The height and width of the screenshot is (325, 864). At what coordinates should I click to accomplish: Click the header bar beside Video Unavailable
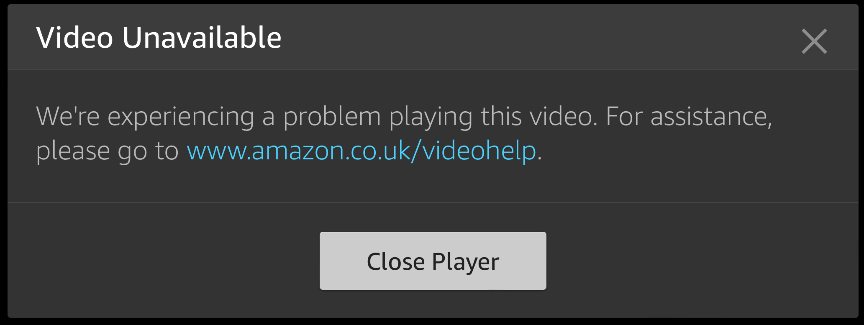coord(540,38)
